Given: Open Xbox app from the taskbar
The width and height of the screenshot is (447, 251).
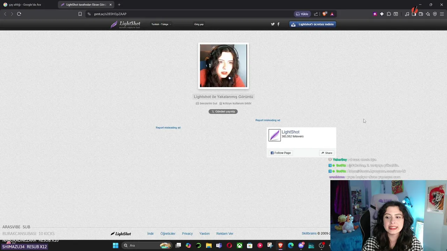Looking at the screenshot, I should (240, 245).
